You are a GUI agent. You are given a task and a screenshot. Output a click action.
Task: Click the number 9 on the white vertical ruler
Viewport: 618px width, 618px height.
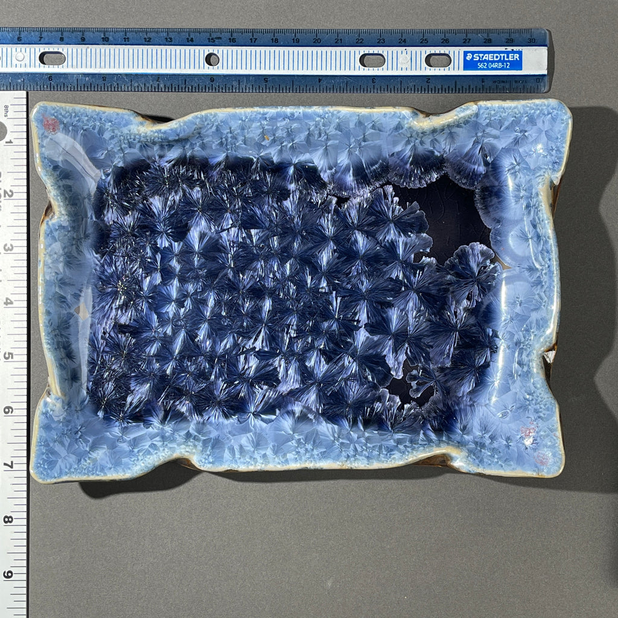[x=8, y=575]
